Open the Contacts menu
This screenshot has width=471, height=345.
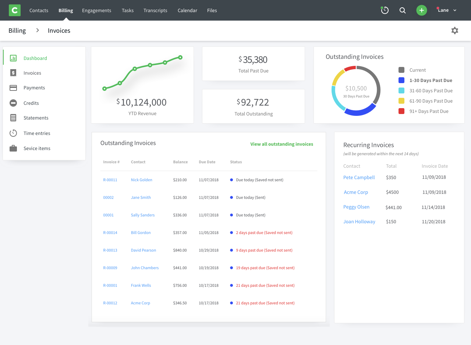pyautogui.click(x=39, y=10)
